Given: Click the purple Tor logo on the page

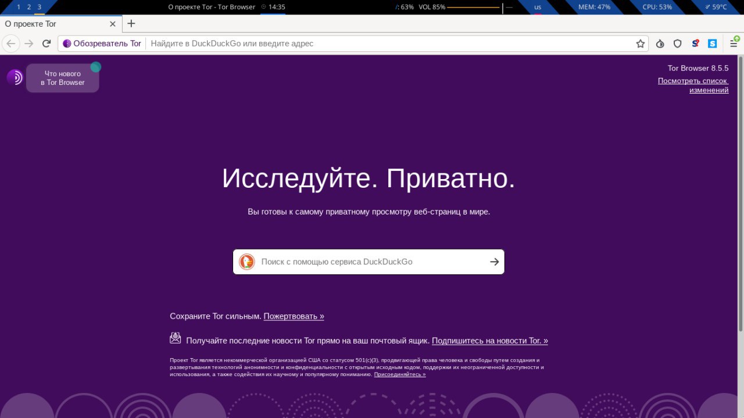Looking at the screenshot, I should tap(15, 77).
